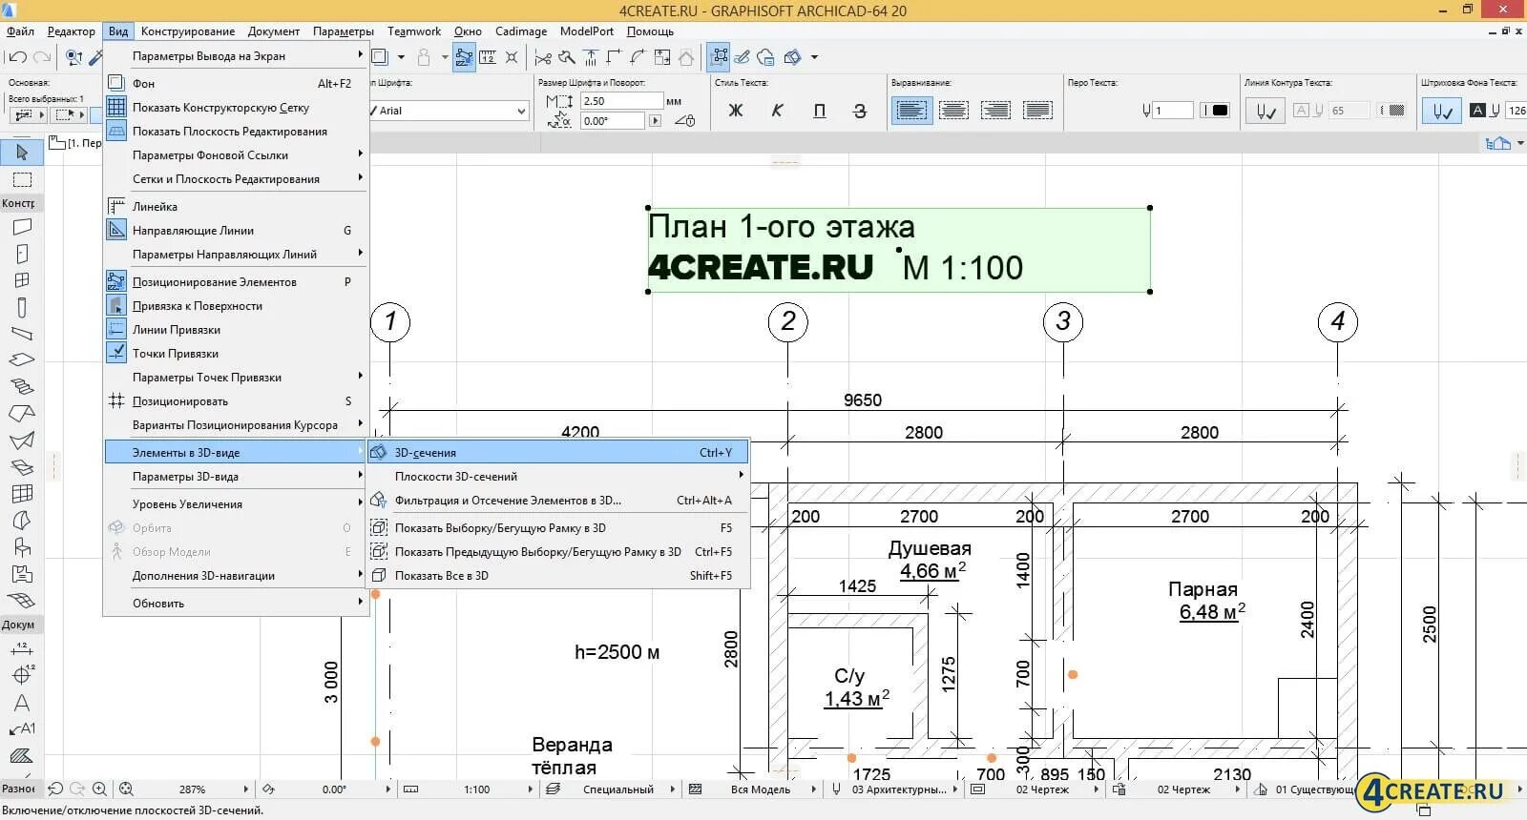
Task: Click the previous zoom icon in status bar
Action: [x=55, y=789]
